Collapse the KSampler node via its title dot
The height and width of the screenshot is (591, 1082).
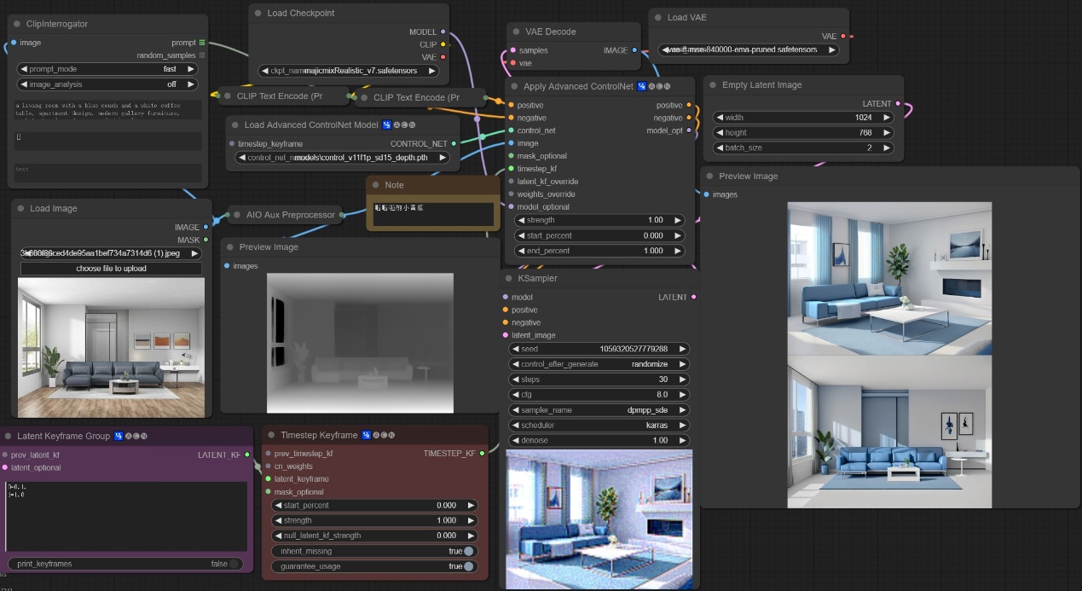tap(508, 279)
